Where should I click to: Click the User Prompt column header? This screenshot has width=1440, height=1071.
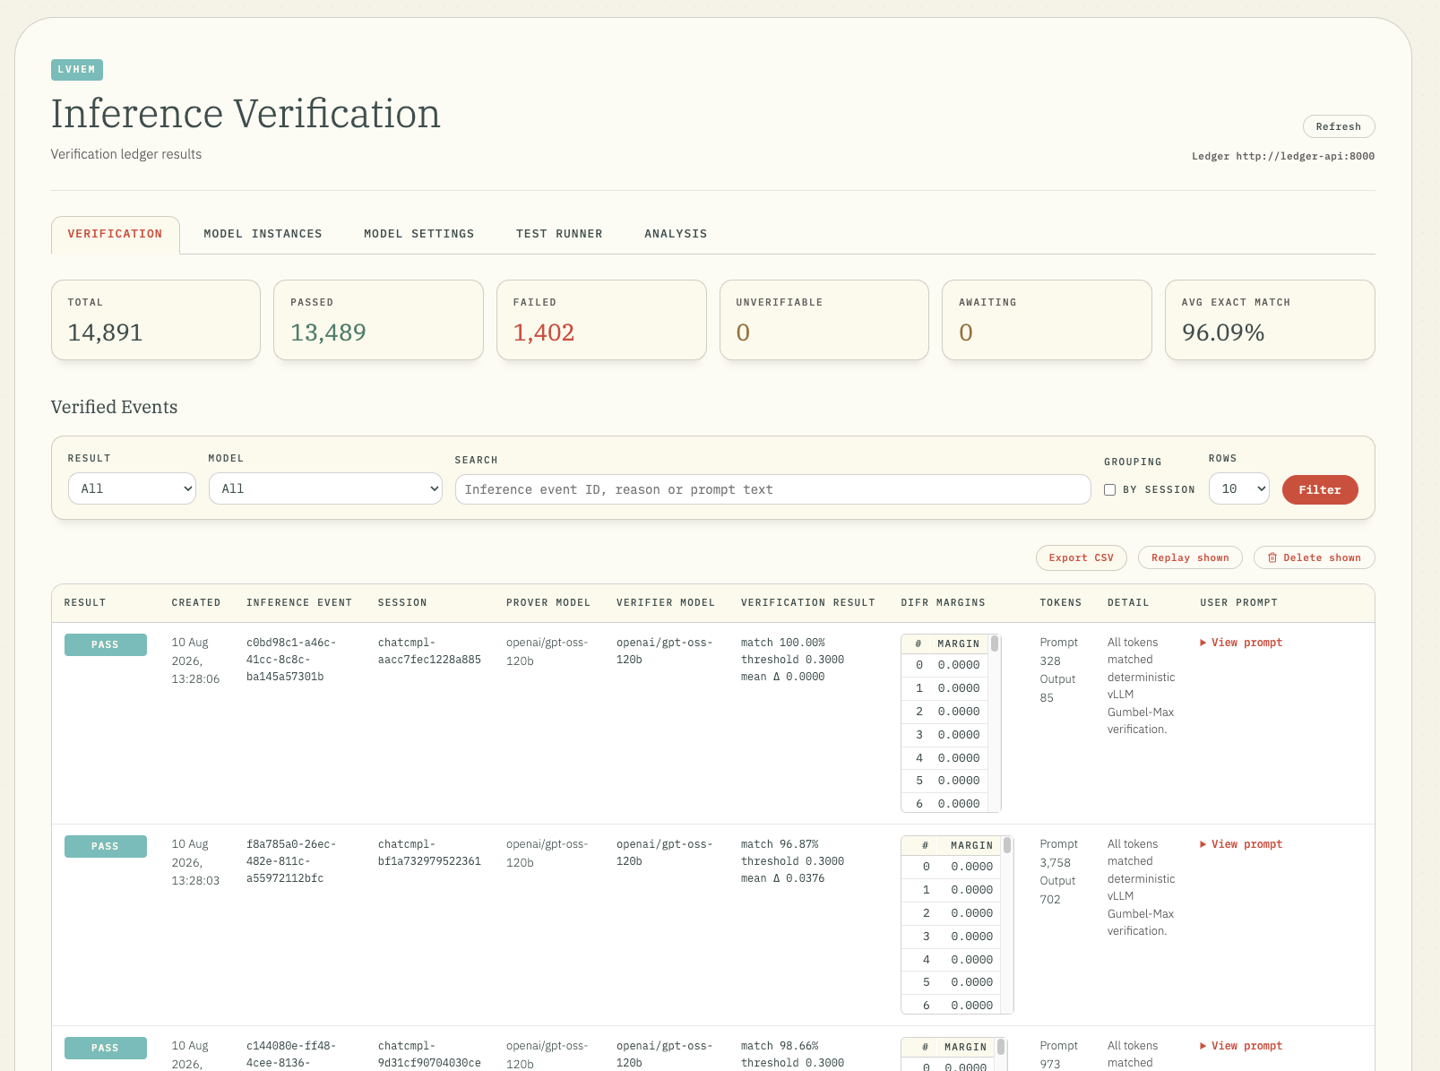point(1239,603)
